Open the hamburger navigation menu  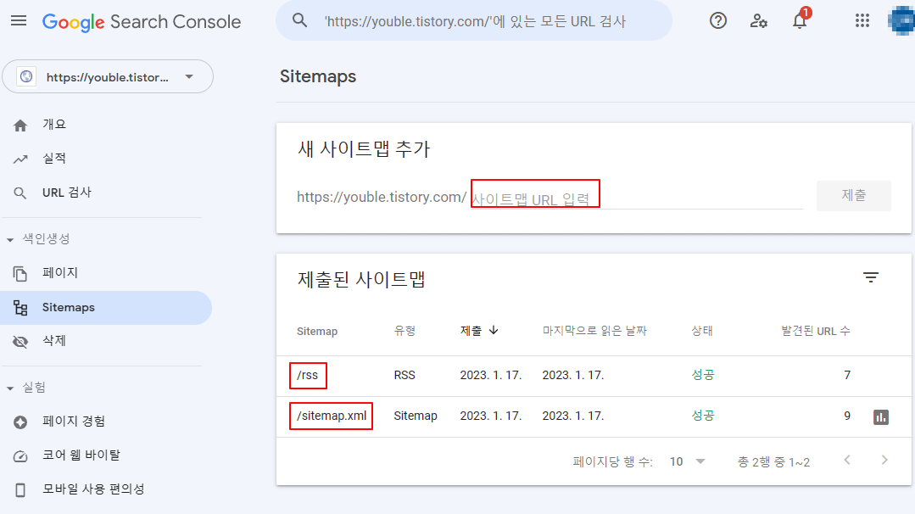[x=19, y=20]
